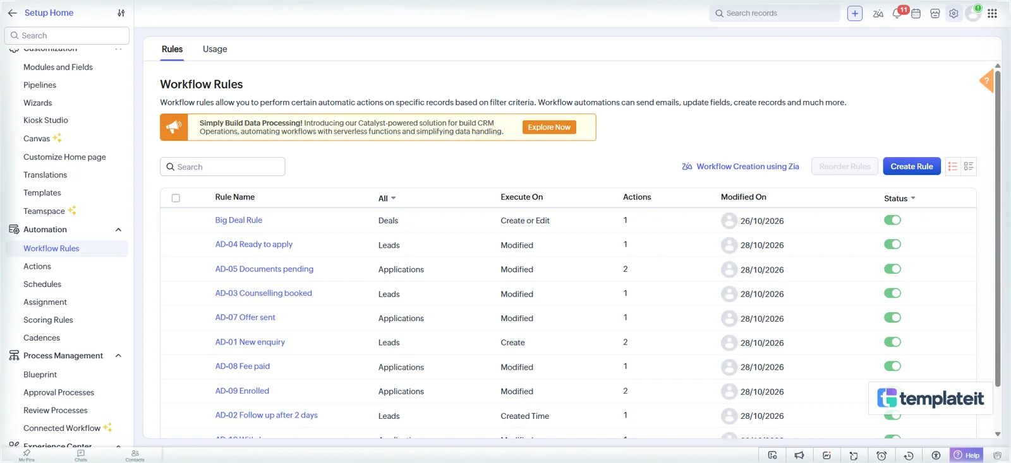Collapse the Process Management section

point(118,356)
